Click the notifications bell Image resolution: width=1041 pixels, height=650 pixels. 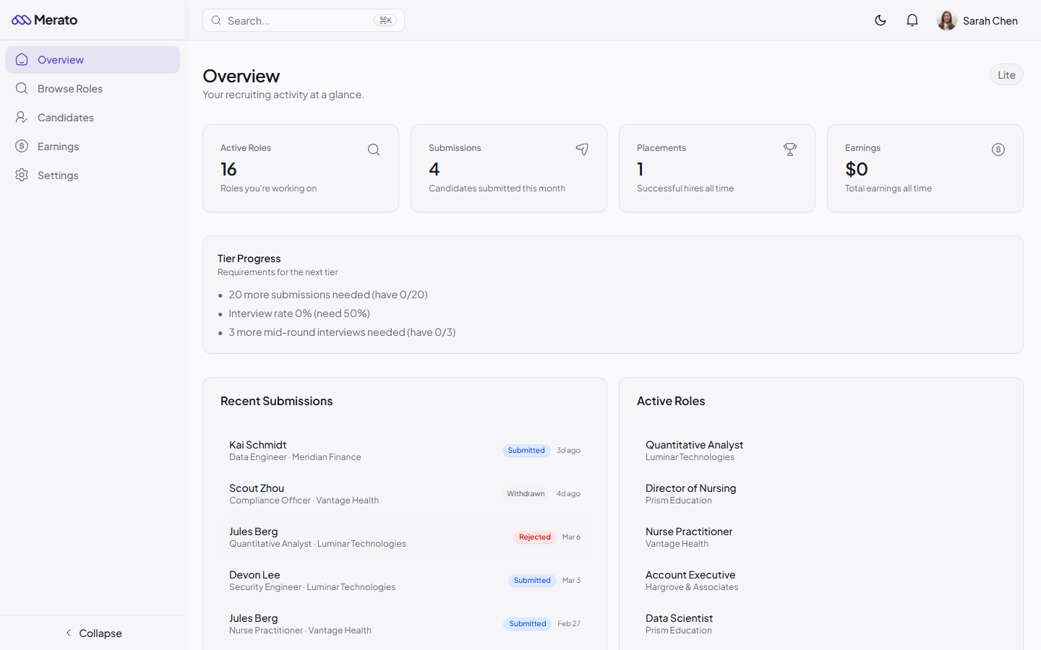[x=912, y=20]
